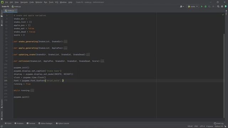The image size is (228, 128).
Task: Open Search Everywhere magnifier icon
Action: [x=218, y=6]
